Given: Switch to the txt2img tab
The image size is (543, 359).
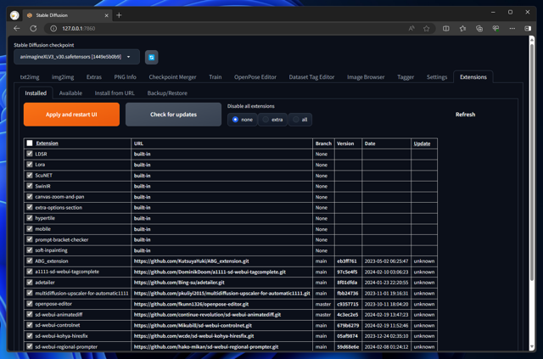Looking at the screenshot, I should 30,77.
